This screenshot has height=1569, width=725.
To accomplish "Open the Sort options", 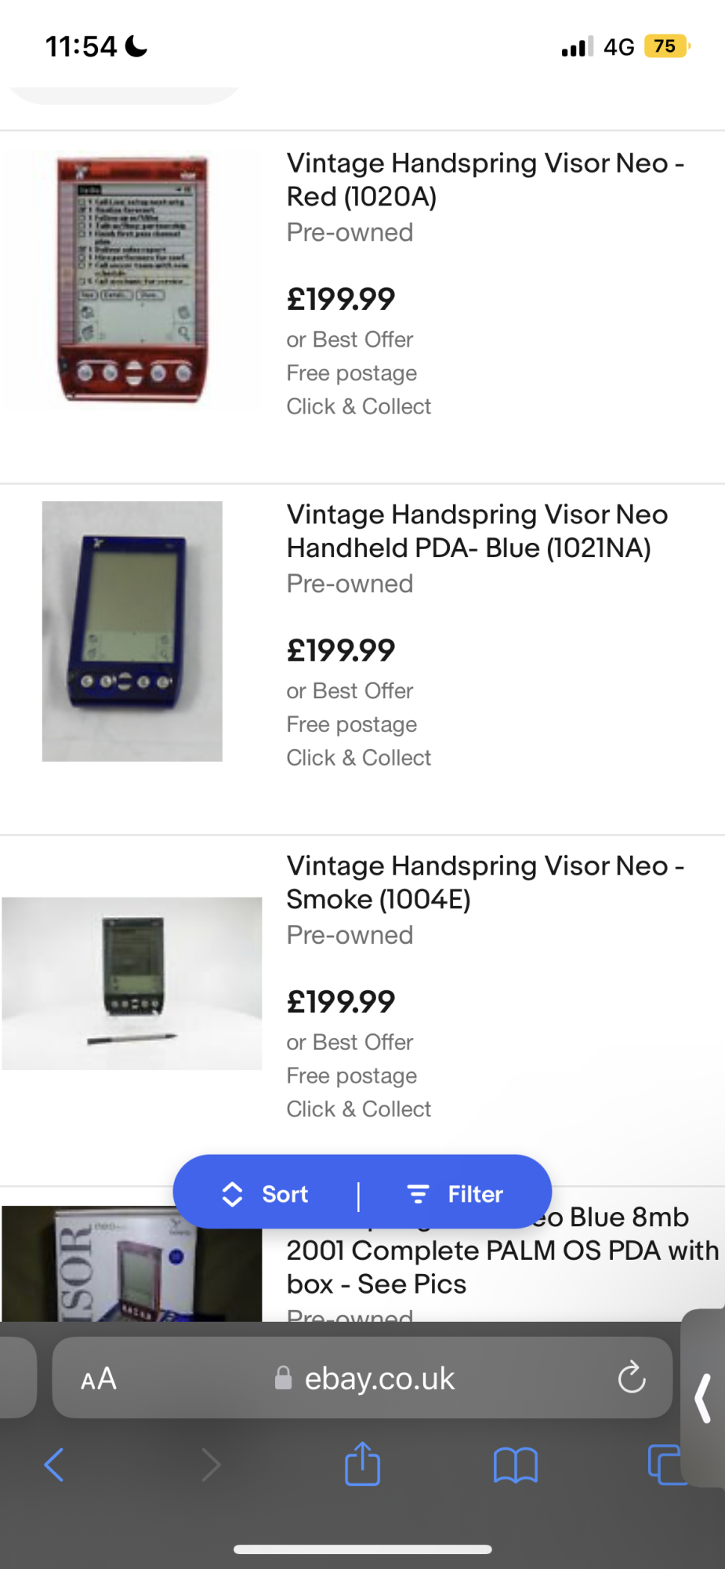I will tap(266, 1194).
